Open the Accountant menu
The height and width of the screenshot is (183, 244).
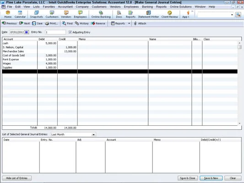(x=65, y=7)
